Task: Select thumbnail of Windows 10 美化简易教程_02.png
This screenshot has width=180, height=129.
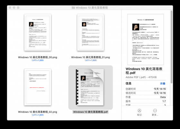Action: pos(38,87)
